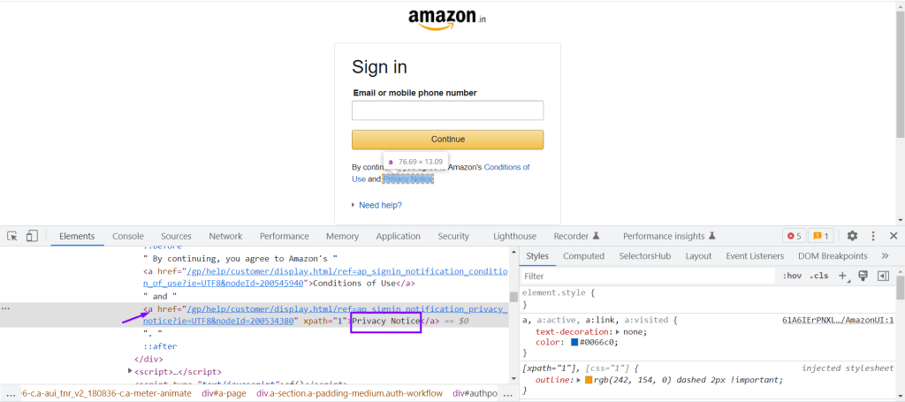The height and width of the screenshot is (402, 905).
Task: Open the Network tab
Action: click(x=225, y=236)
